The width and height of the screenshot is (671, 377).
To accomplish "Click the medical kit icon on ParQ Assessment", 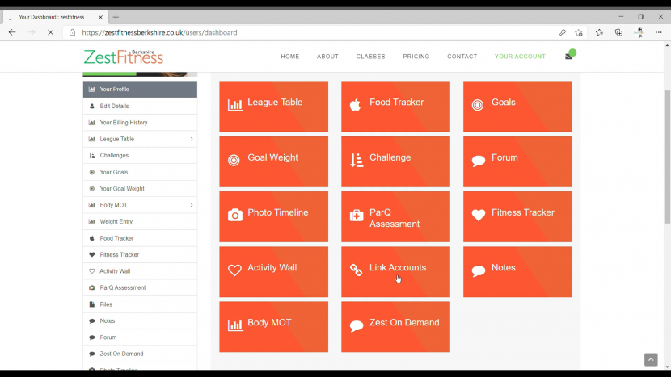I will point(357,215).
